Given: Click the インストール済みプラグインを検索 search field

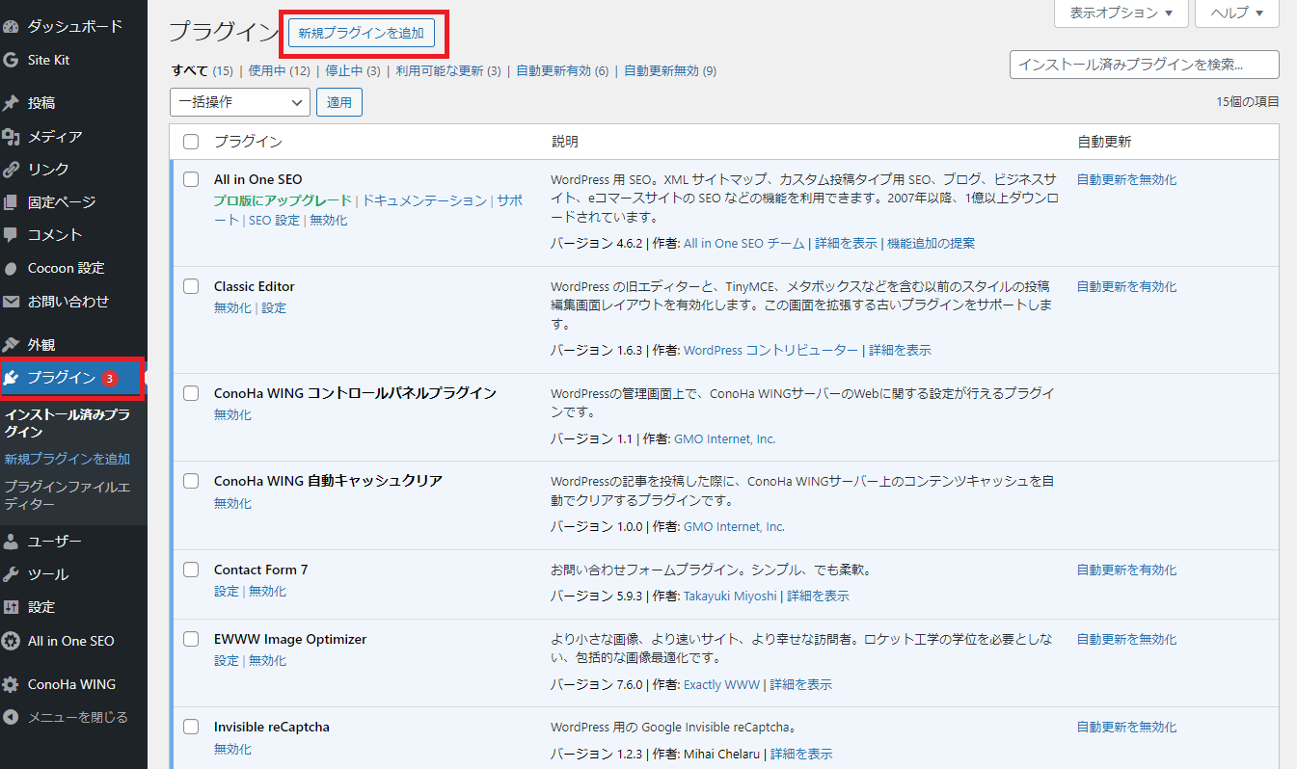Looking at the screenshot, I should coord(1144,65).
